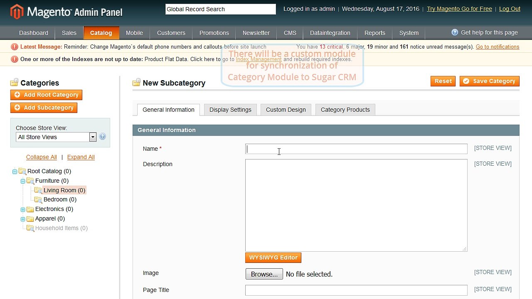Open the Index Management link

[x=259, y=59]
